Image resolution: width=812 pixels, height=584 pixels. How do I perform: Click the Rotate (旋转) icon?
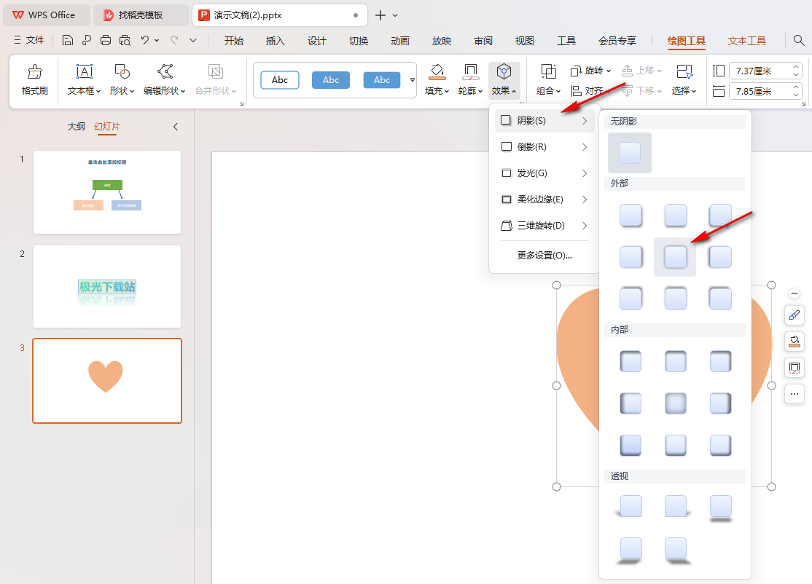(x=576, y=71)
